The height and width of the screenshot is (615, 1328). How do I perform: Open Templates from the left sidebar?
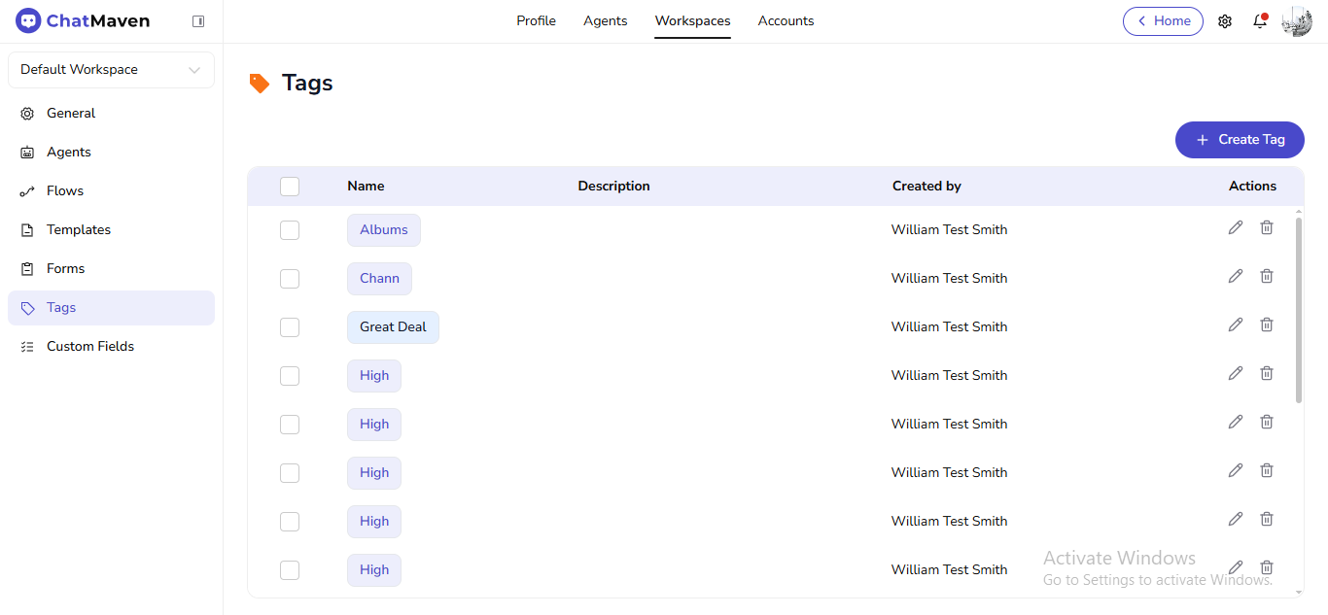pos(28,229)
